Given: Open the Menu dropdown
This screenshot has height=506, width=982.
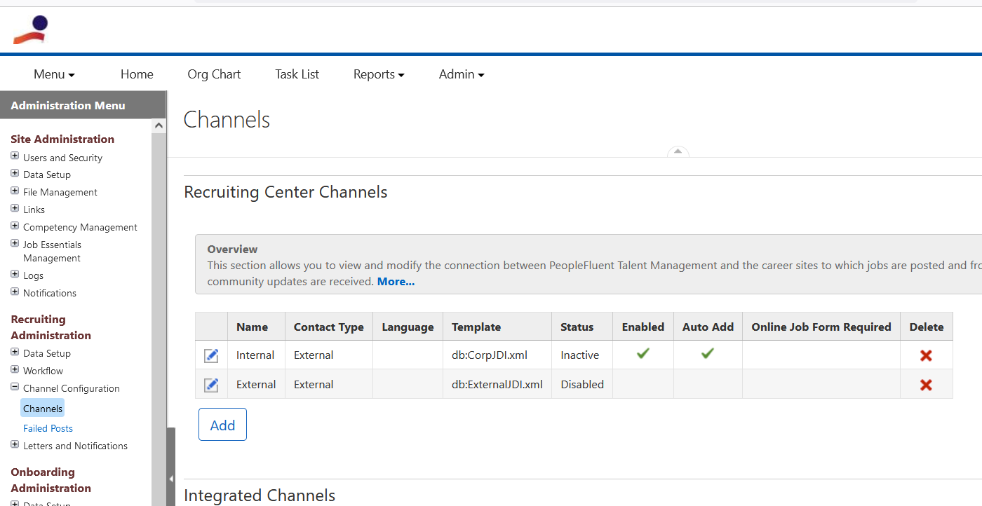Looking at the screenshot, I should (54, 74).
